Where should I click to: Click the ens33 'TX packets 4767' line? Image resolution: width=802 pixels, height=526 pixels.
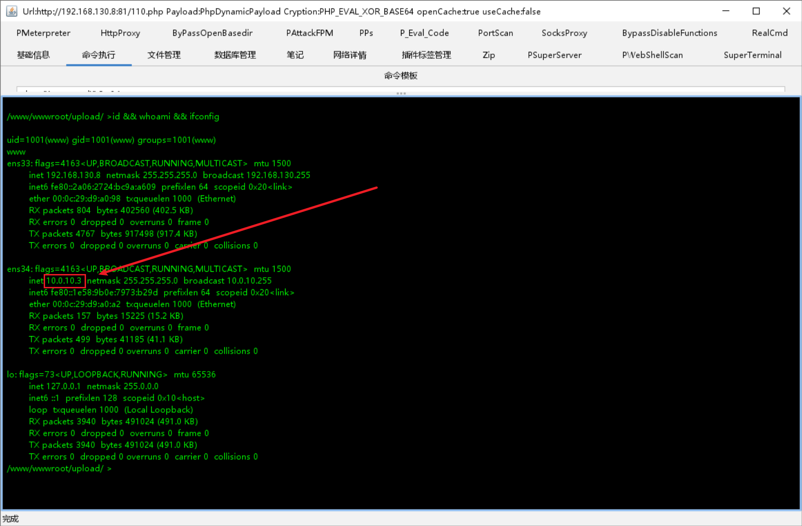coord(113,234)
